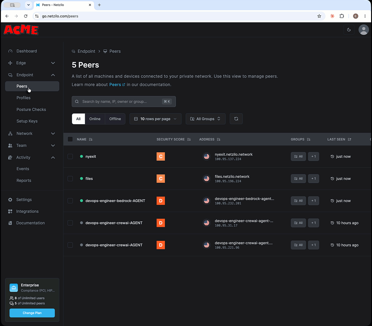Check the files peer checkbox
Image resolution: width=372 pixels, height=326 pixels.
pyautogui.click(x=70, y=179)
